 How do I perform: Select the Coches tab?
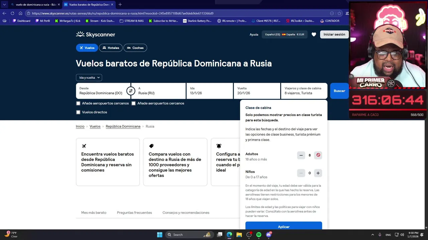pyautogui.click(x=135, y=48)
